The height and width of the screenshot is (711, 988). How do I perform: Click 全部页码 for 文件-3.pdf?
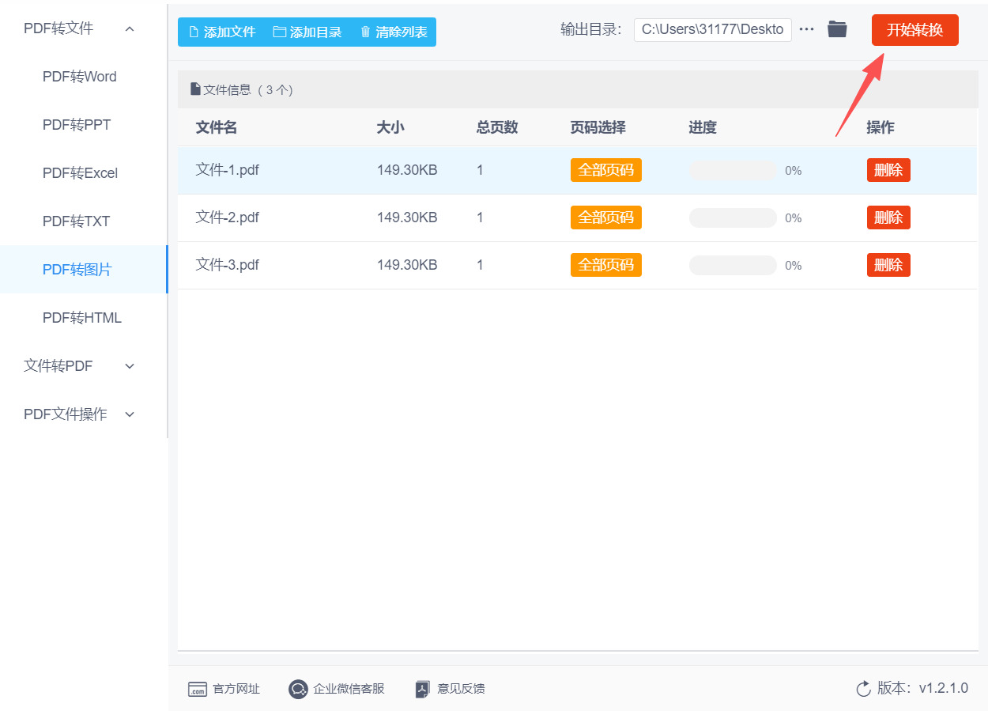tap(606, 265)
